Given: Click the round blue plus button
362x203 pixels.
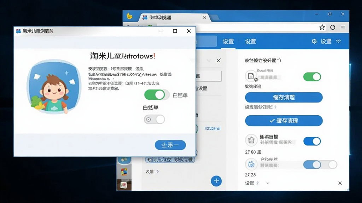Looking at the screenshot, I should (216, 181).
